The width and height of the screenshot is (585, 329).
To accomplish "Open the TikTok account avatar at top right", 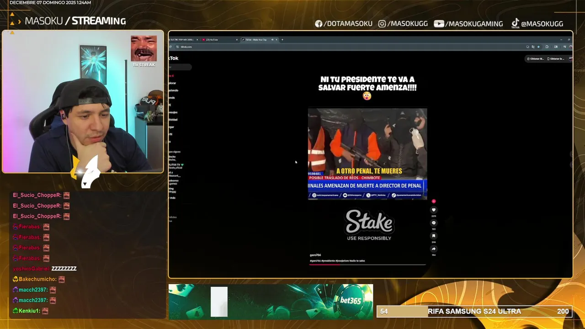I will pos(570,58).
